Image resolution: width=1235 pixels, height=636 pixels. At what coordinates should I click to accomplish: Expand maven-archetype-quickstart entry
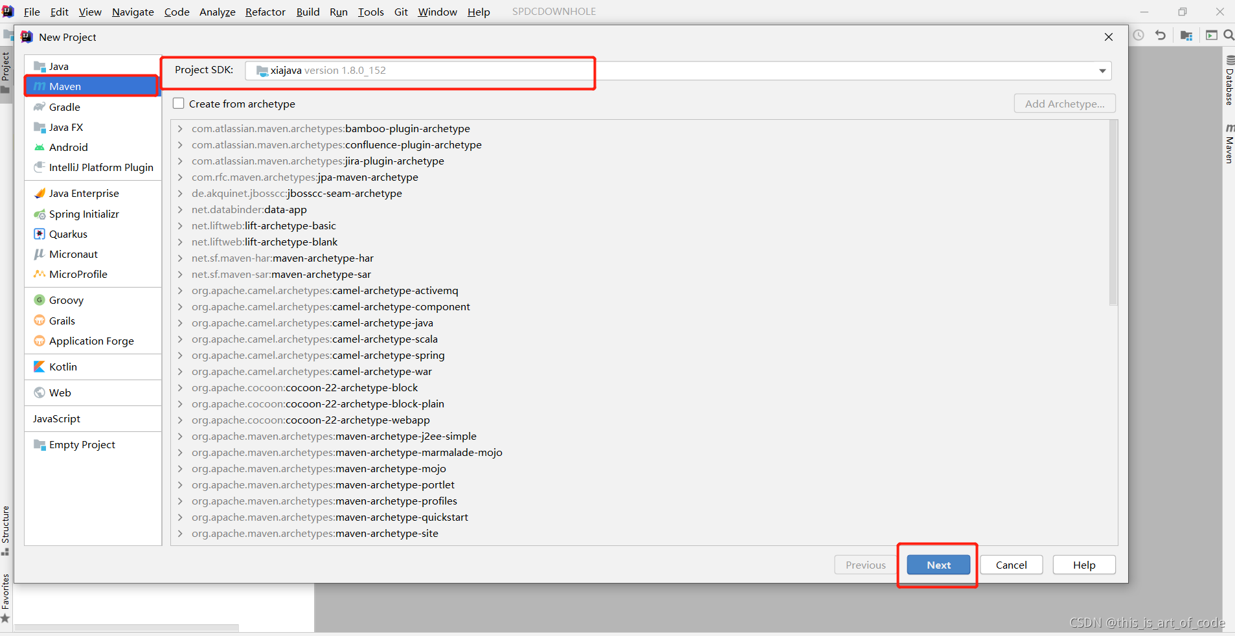tap(180, 517)
